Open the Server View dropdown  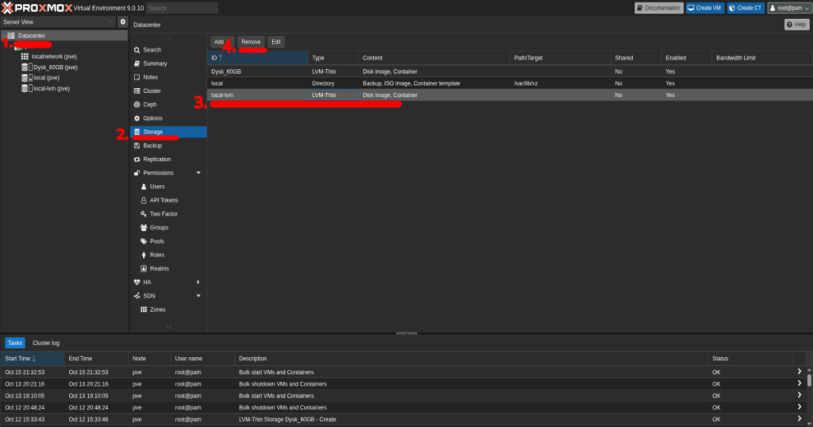[110, 21]
